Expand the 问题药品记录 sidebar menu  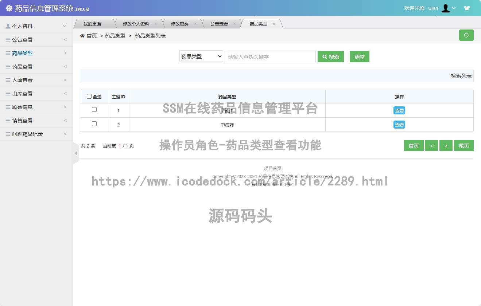(65, 134)
